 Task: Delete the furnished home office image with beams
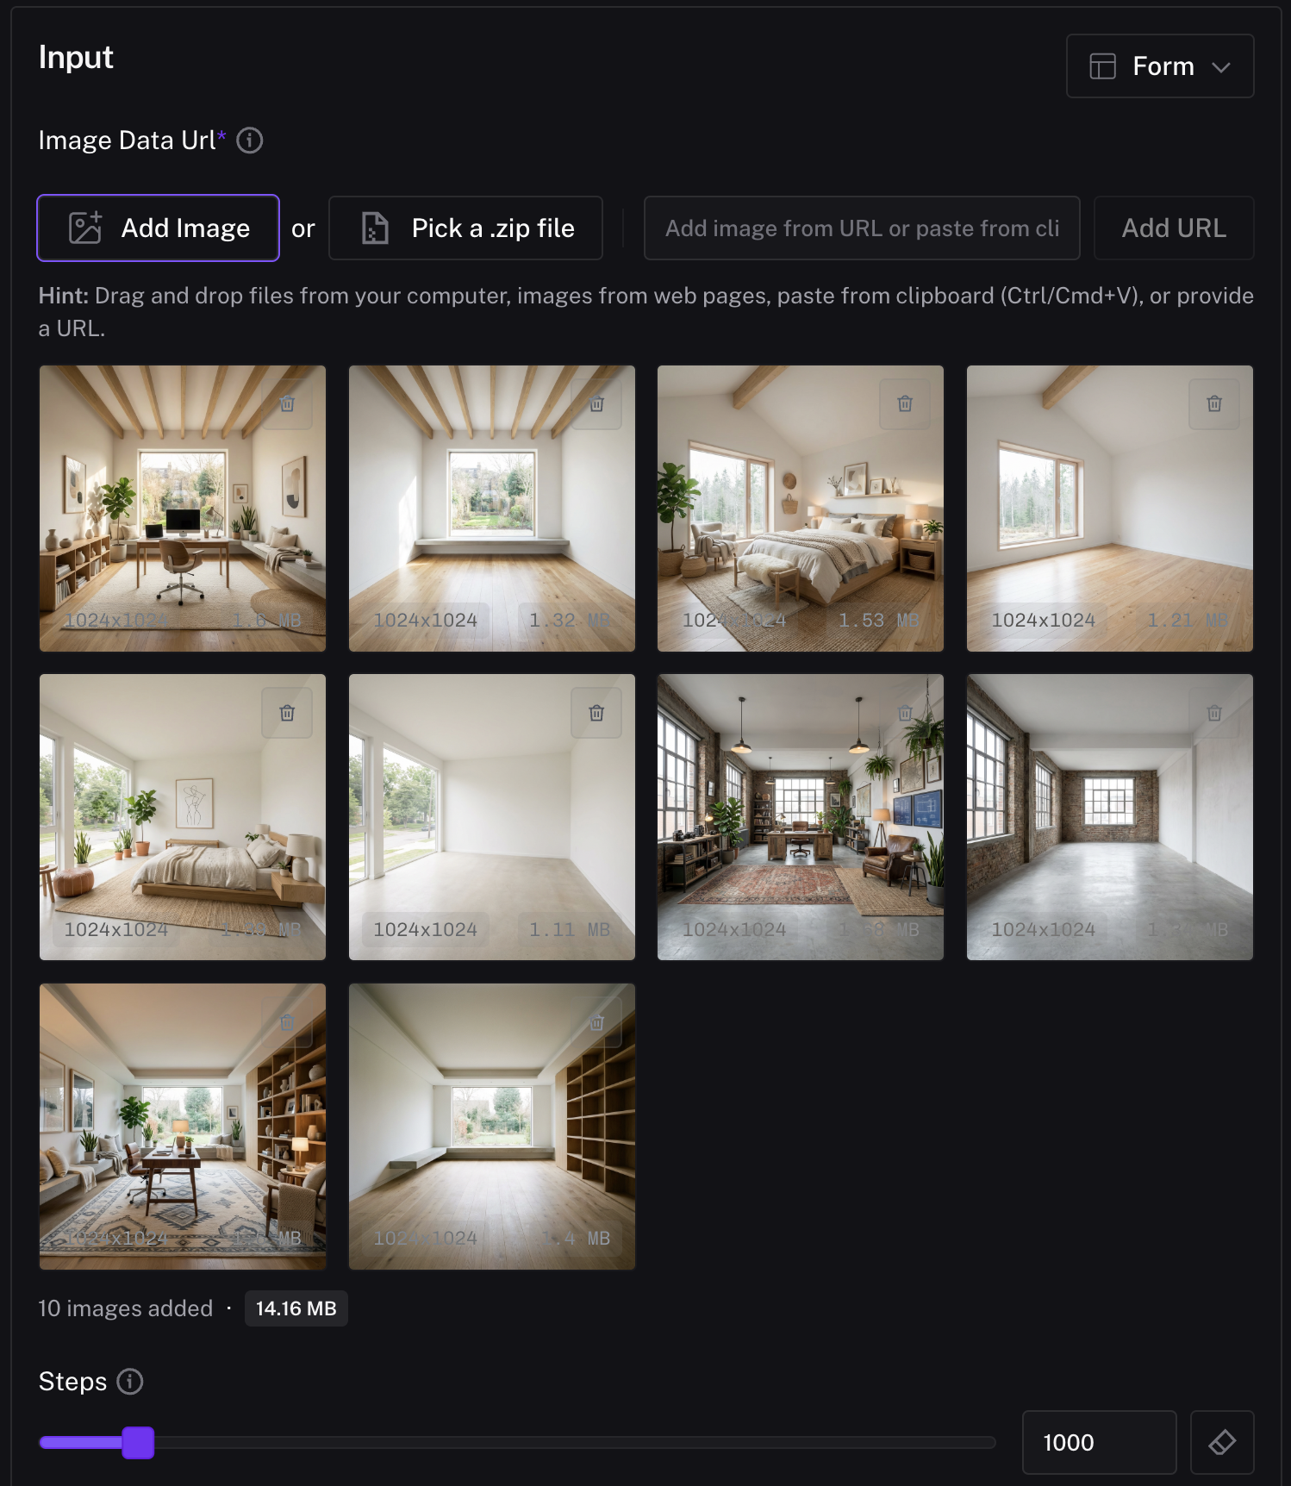coord(288,404)
